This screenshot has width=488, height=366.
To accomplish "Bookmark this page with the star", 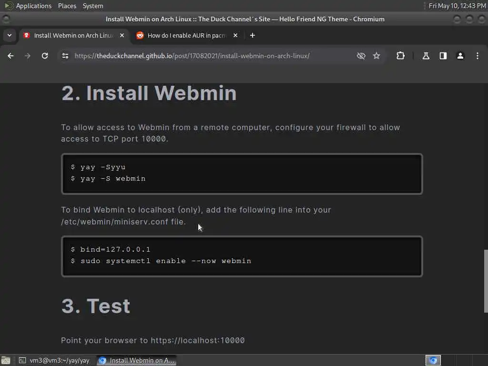I will click(376, 56).
